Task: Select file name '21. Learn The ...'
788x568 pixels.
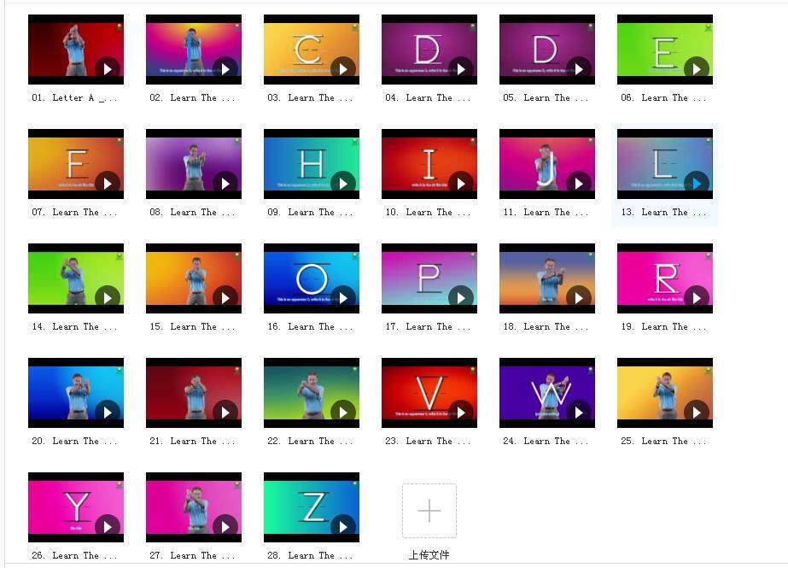Action: (x=192, y=441)
